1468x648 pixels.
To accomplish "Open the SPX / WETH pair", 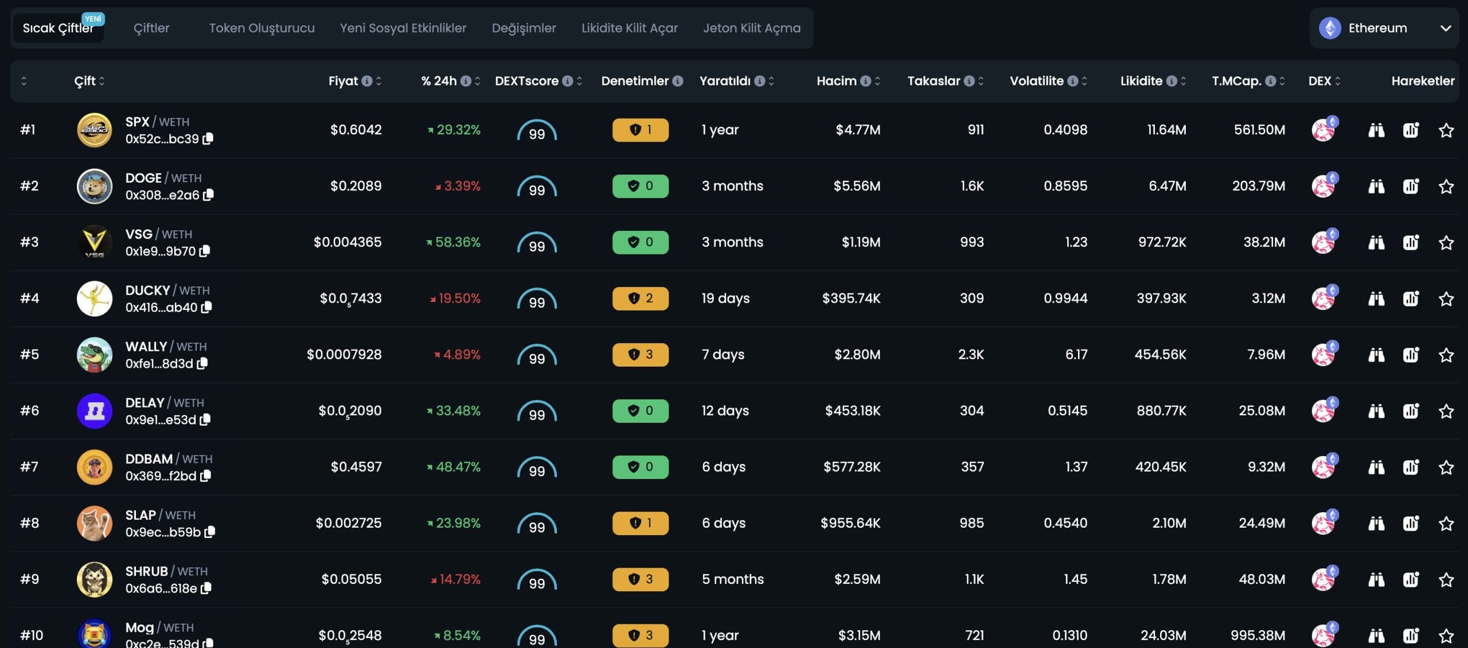I will (x=157, y=121).
